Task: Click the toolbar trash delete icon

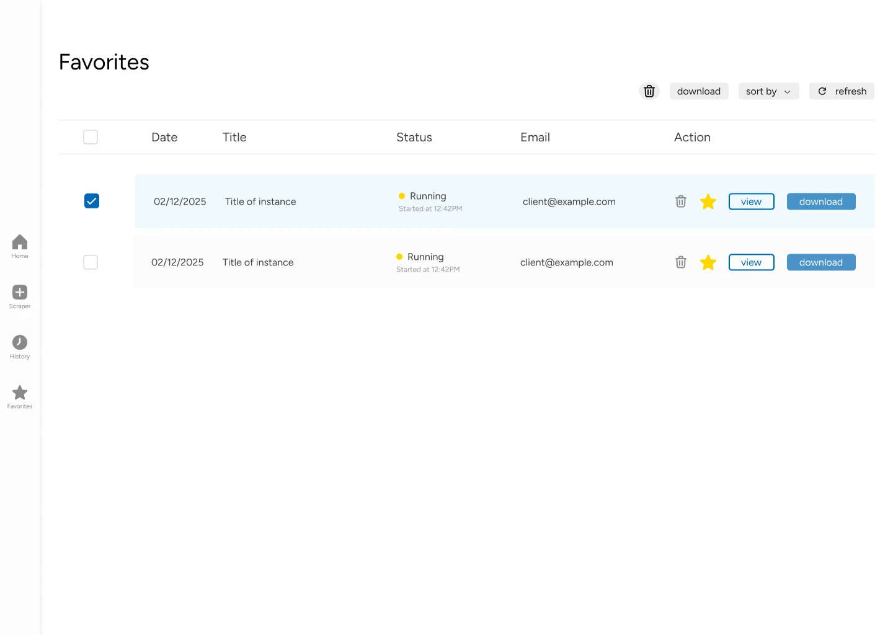Action: [649, 91]
